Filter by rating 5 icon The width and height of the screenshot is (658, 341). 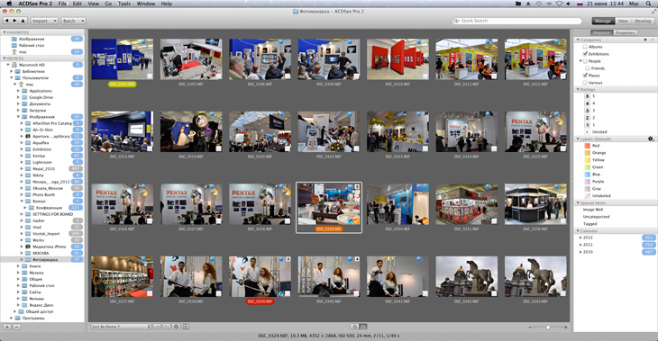587,96
